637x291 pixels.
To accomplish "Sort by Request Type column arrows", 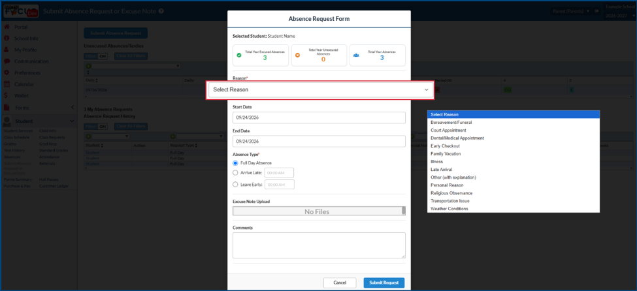I will [196, 145].
